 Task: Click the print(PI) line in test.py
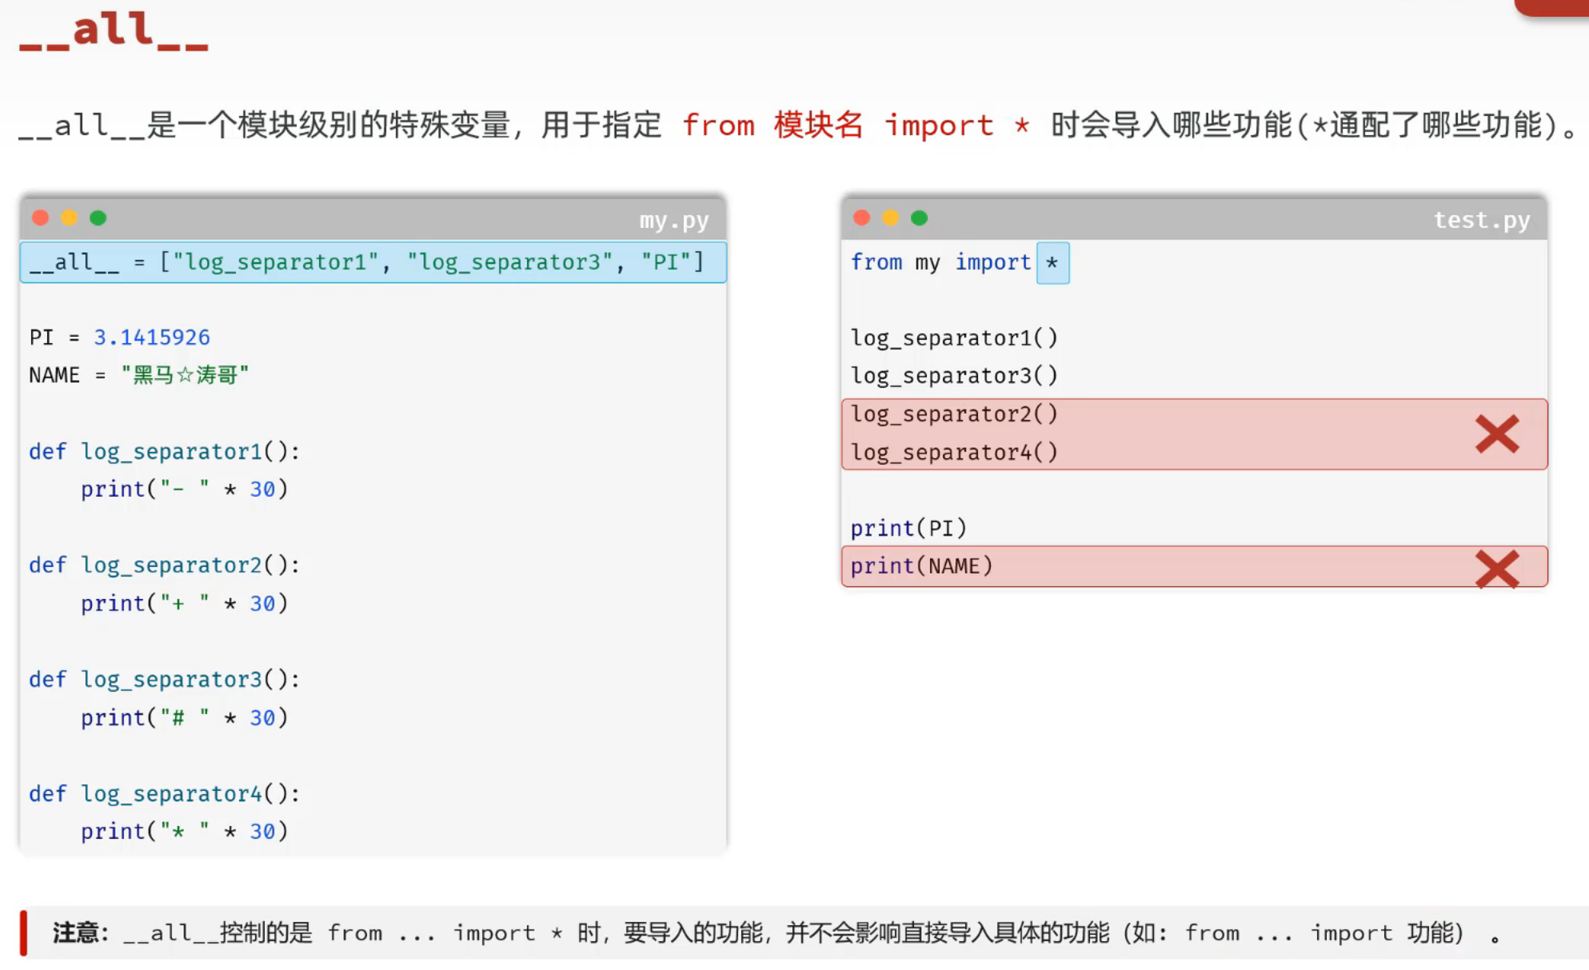(x=908, y=529)
